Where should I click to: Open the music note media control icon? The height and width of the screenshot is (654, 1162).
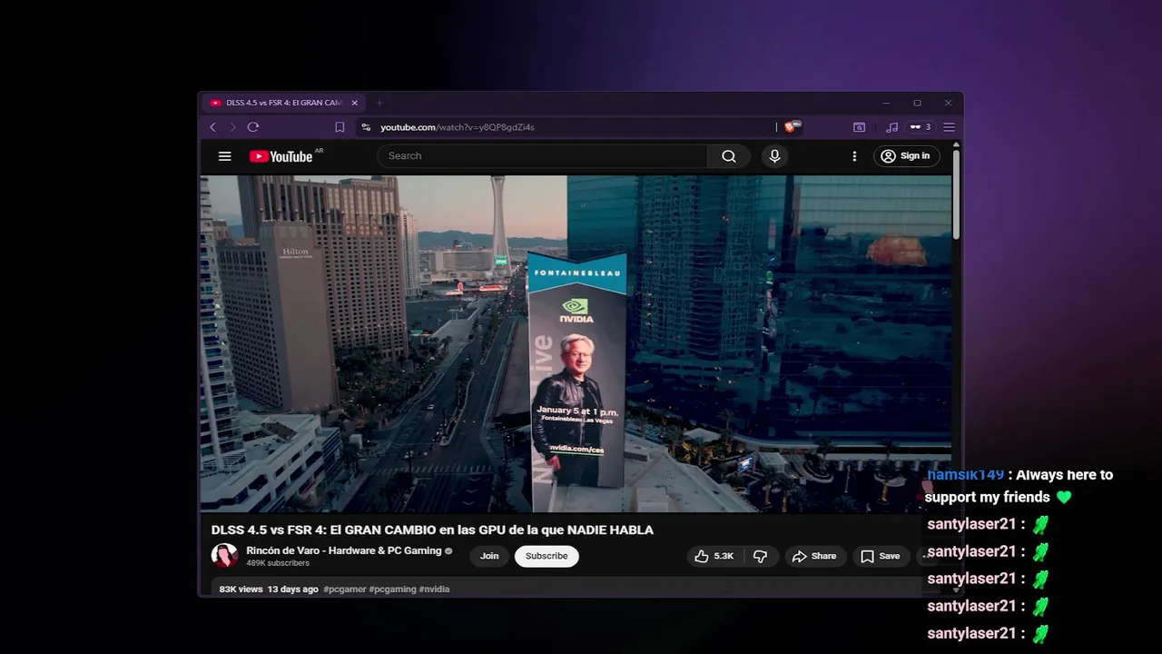point(891,127)
